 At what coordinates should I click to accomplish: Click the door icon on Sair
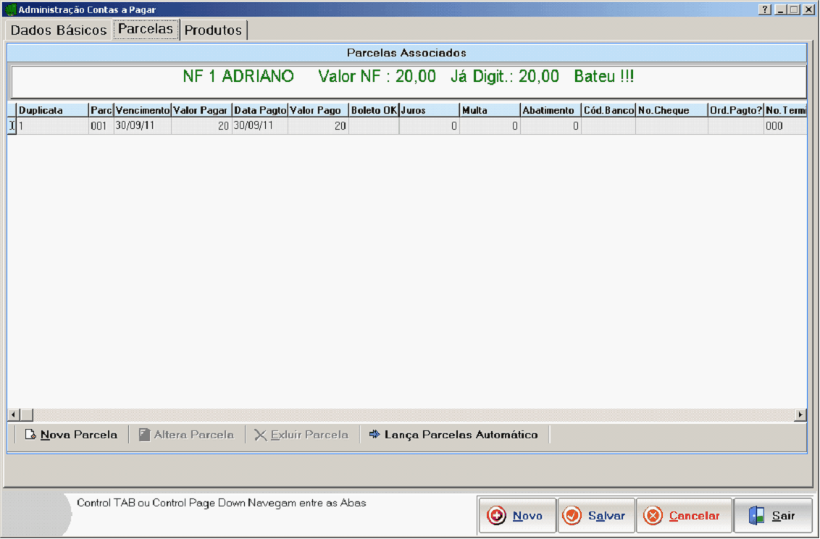[757, 516]
